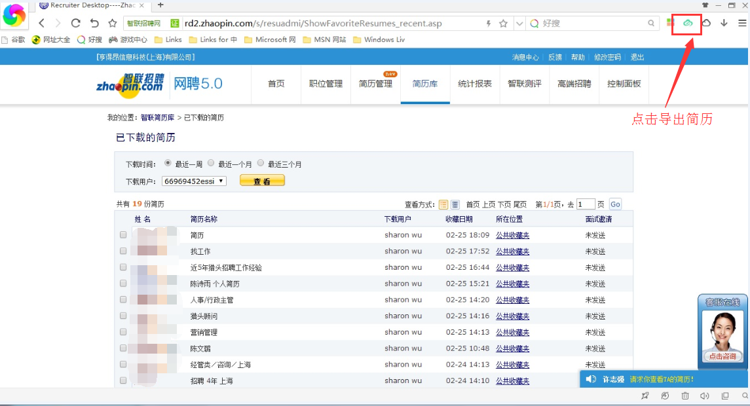750x406 pixels.
Task: Switch to detailed view mode icon
Action: (x=455, y=204)
